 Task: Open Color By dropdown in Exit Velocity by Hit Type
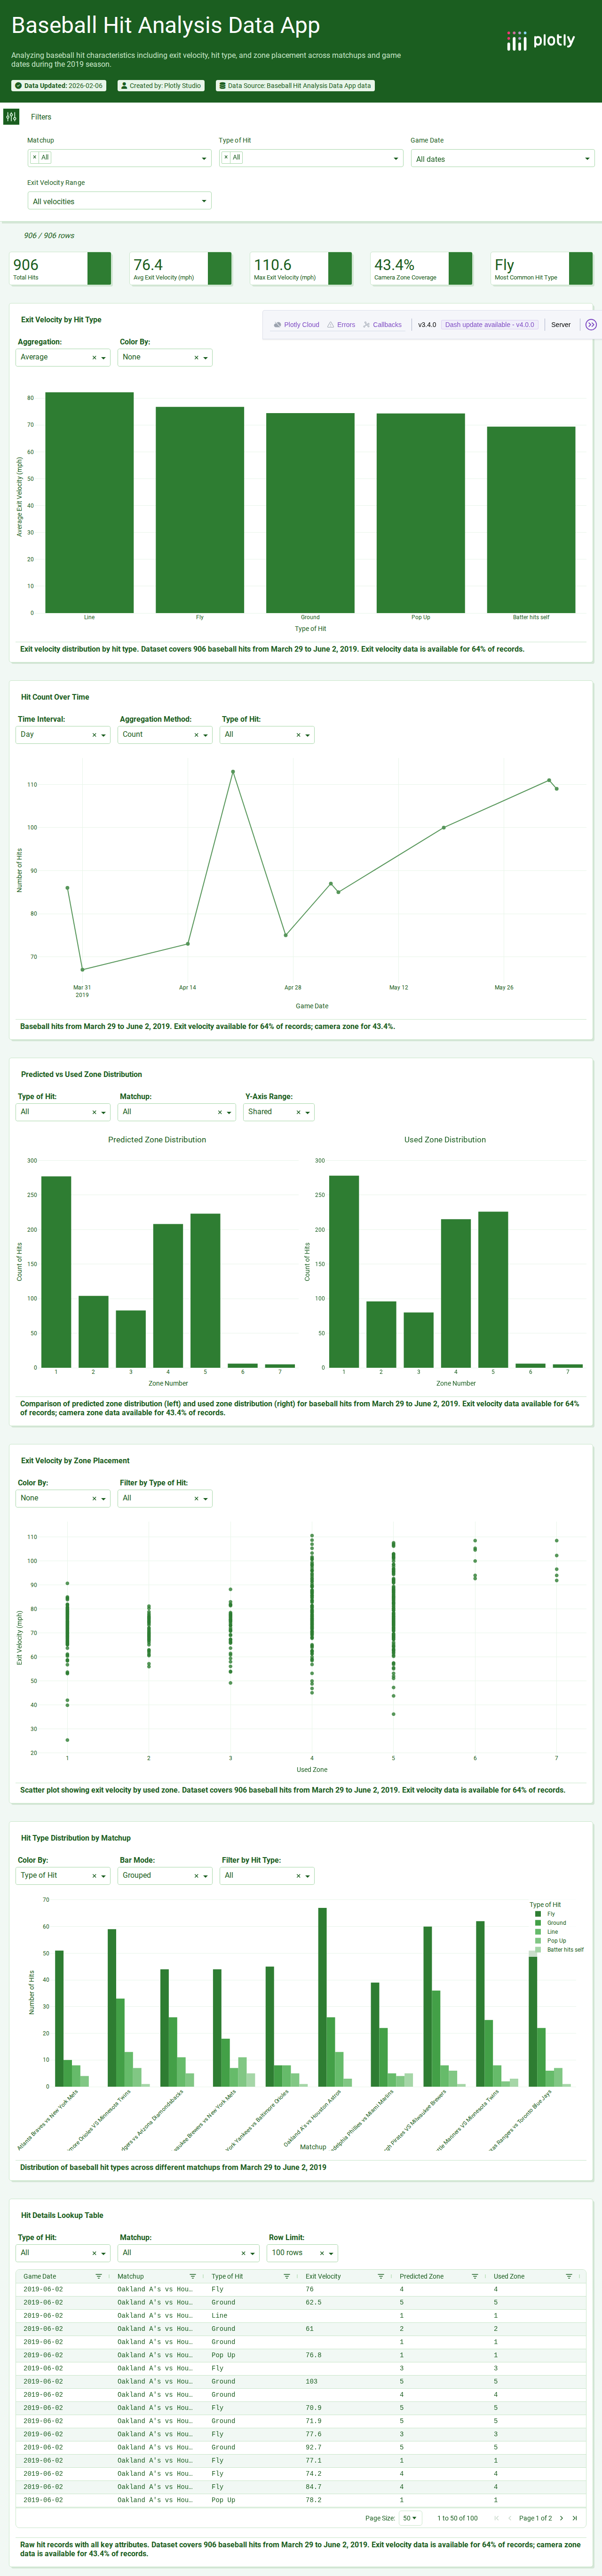point(165,358)
